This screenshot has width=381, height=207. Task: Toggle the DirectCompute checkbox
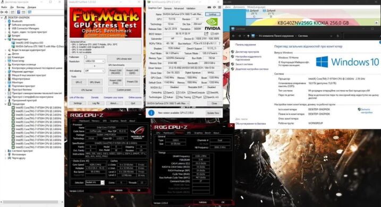click(189, 92)
